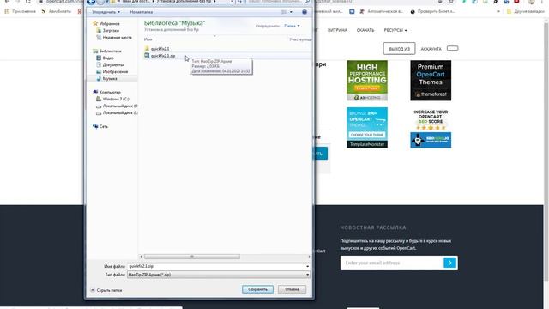Click the browser back arrow
The width and height of the screenshot is (549, 309).
[7, 2]
